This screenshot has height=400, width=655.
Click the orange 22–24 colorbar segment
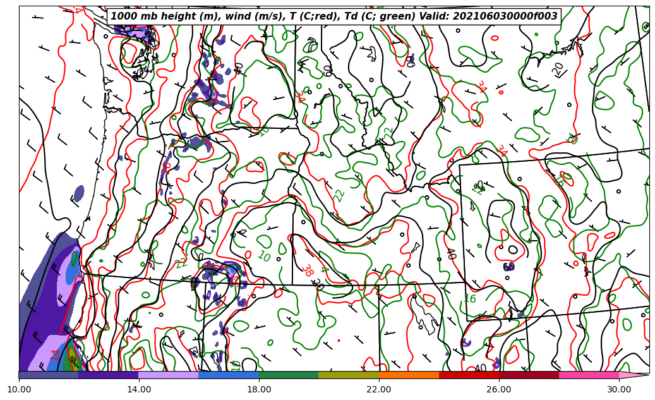[409, 375]
